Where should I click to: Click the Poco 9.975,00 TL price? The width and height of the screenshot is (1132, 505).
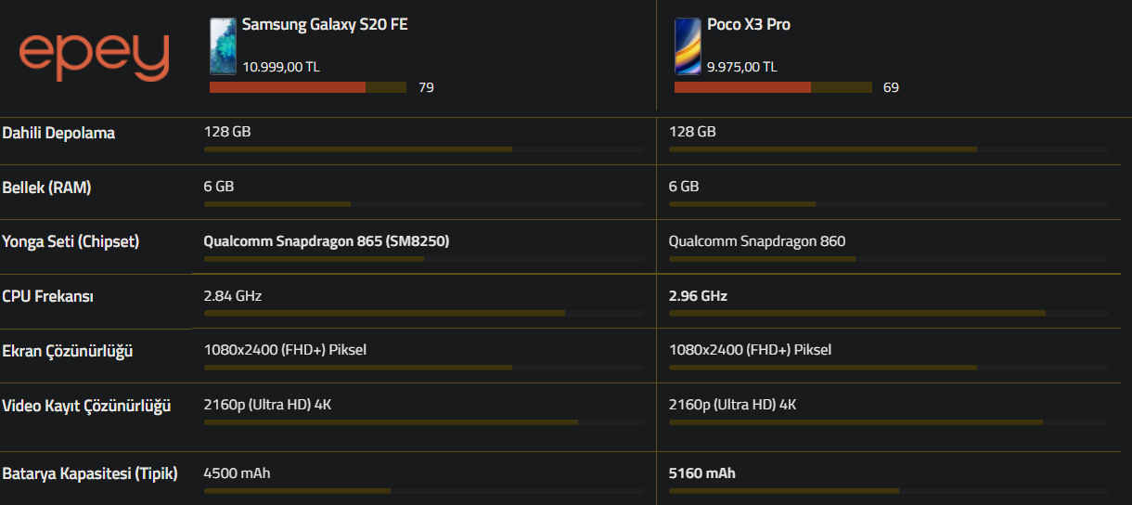[x=741, y=67]
